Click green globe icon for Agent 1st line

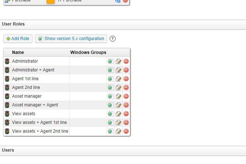pos(110,79)
